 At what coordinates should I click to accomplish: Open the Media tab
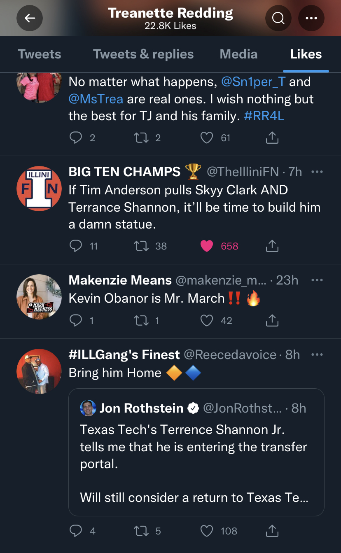pos(238,54)
